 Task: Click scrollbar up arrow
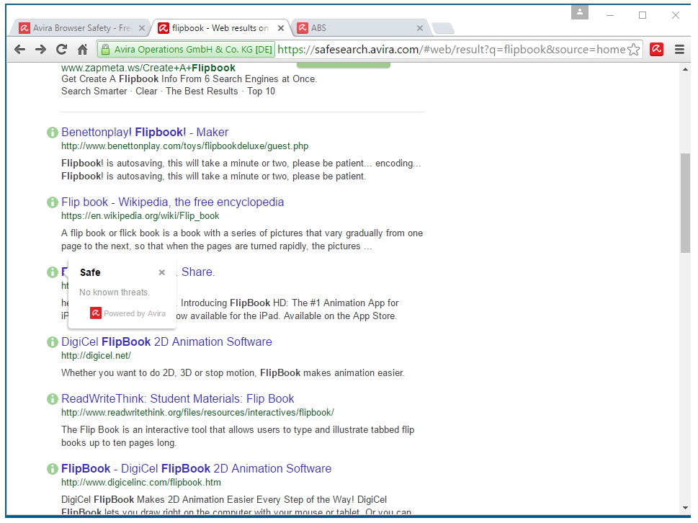tap(685, 69)
